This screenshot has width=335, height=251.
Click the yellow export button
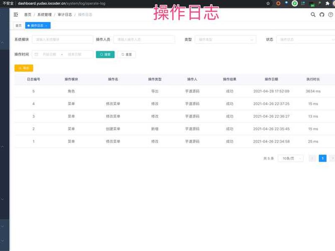pyautogui.click(x=24, y=68)
